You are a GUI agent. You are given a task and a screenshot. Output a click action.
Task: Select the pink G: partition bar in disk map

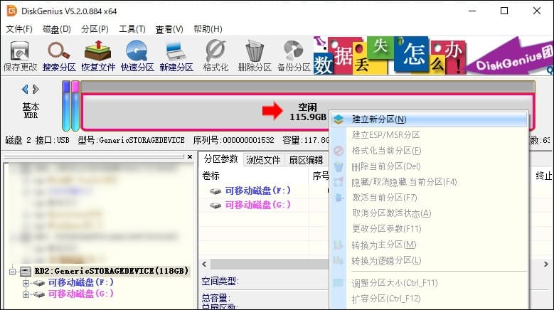click(75, 106)
